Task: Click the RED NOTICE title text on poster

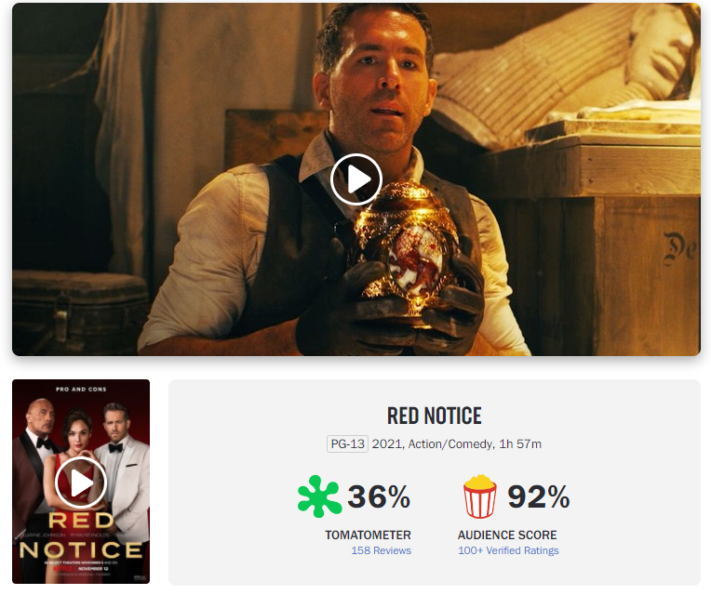Action: pos(81,535)
